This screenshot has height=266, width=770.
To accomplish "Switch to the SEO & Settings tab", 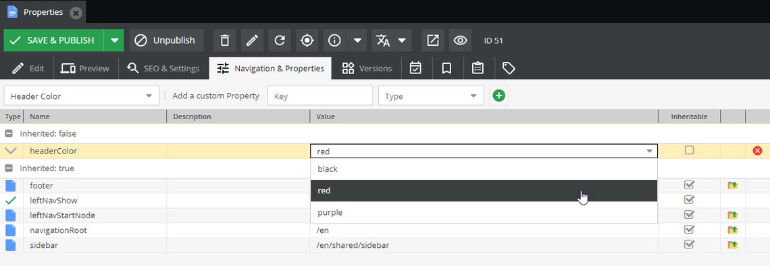I will [163, 68].
